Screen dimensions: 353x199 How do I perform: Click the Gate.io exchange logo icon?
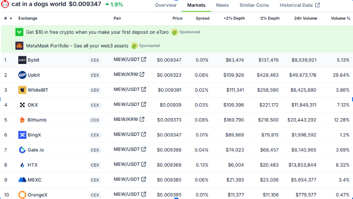[22, 150]
